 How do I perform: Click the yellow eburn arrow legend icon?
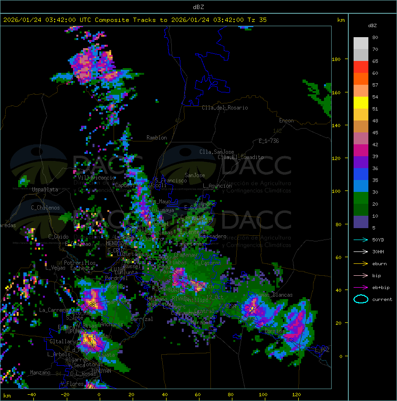pos(361,264)
